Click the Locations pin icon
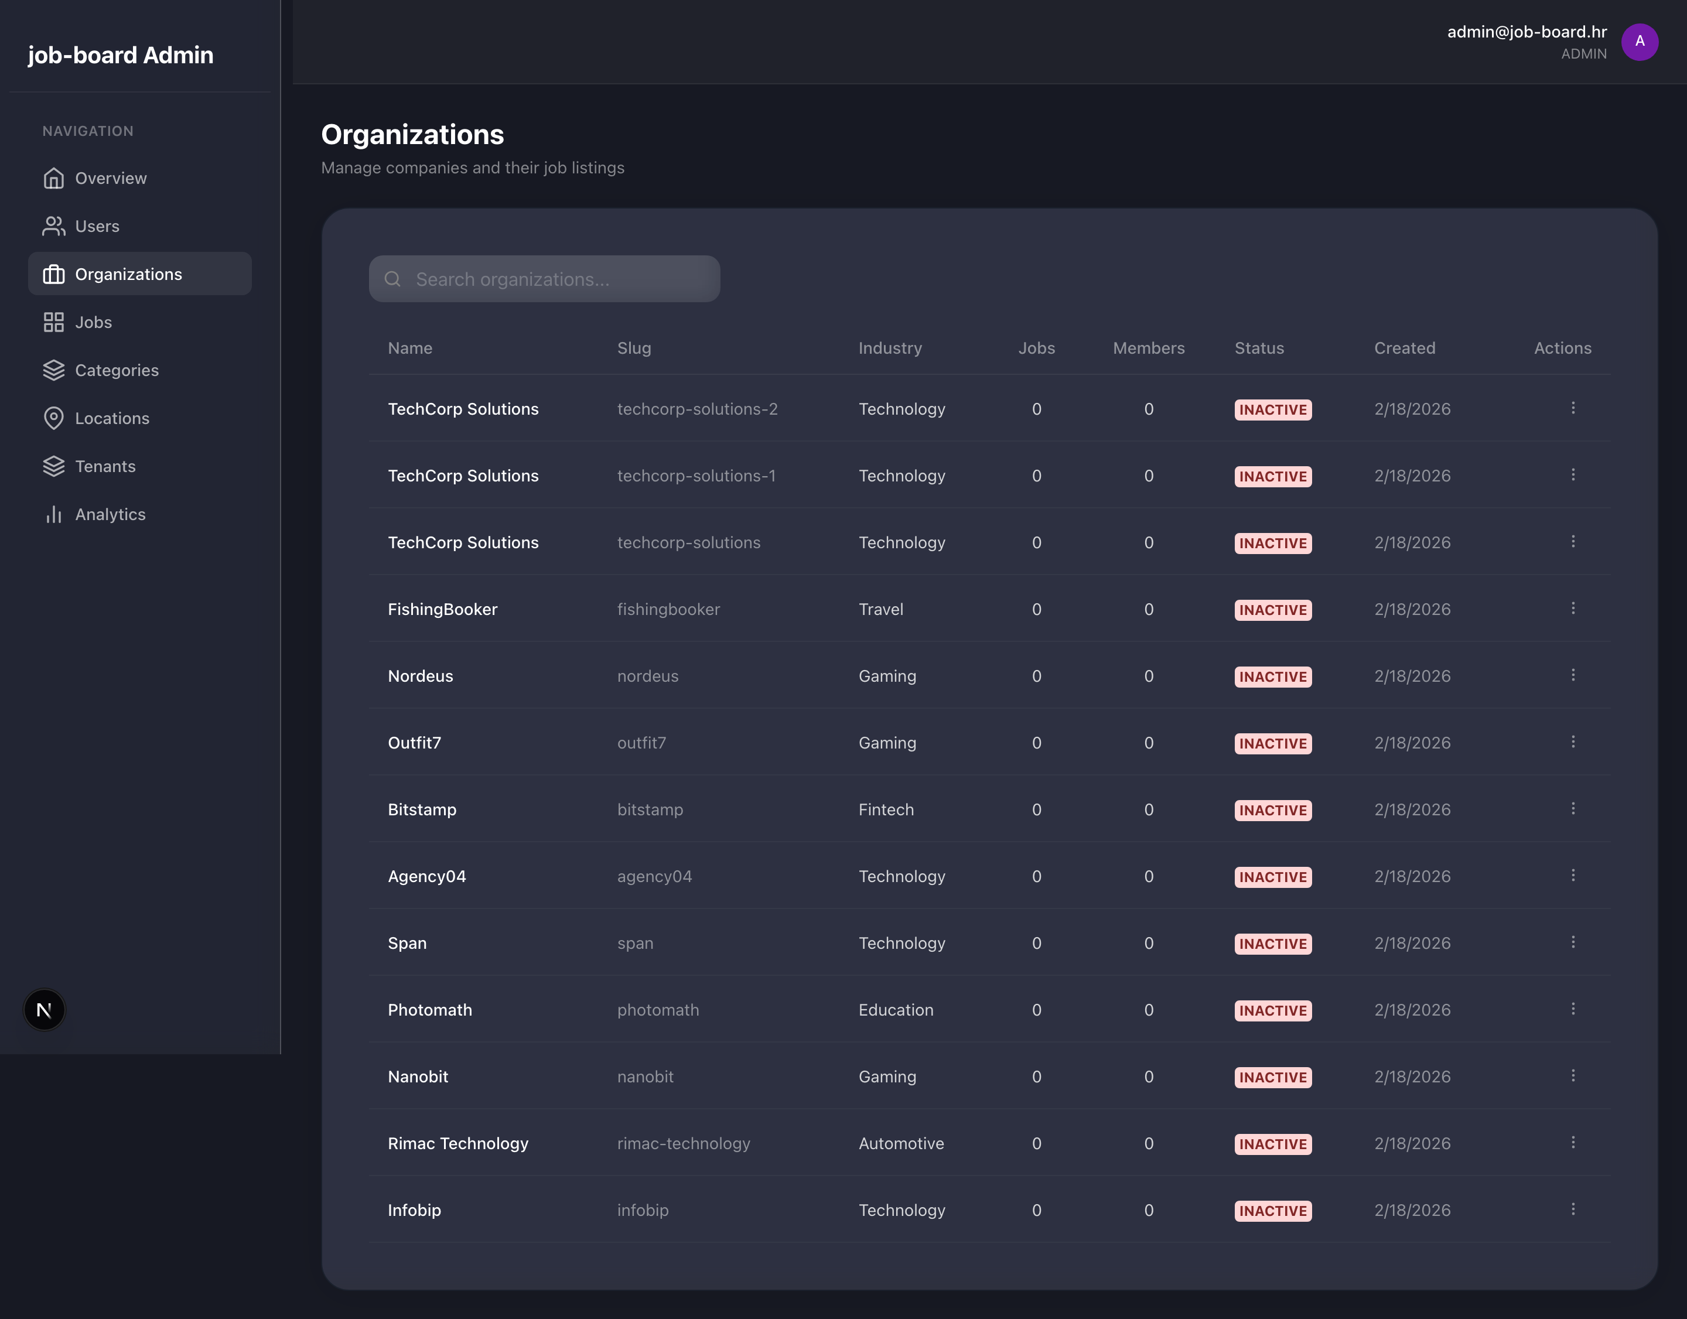The width and height of the screenshot is (1687, 1319). (x=53, y=418)
